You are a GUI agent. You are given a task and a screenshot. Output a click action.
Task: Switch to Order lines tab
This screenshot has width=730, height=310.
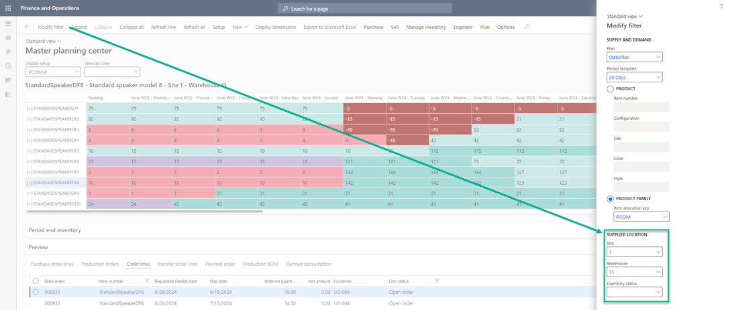coord(138,264)
